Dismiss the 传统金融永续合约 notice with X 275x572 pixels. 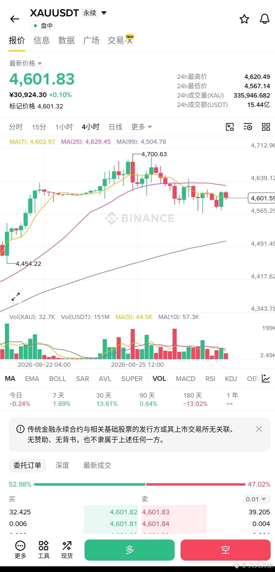(x=259, y=429)
